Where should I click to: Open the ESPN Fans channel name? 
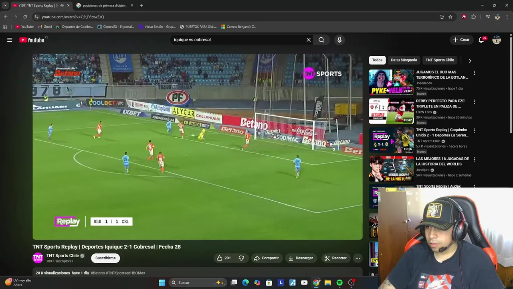coord(424,112)
